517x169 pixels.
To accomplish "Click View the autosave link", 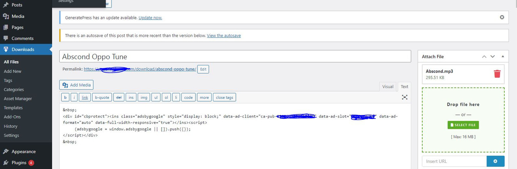I will click(224, 35).
